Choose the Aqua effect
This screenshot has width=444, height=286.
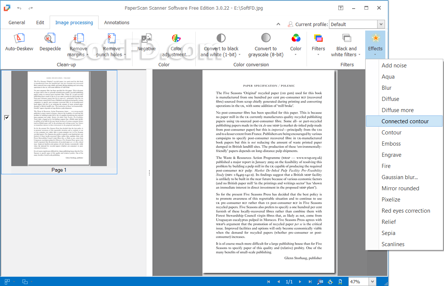pyautogui.click(x=404, y=76)
